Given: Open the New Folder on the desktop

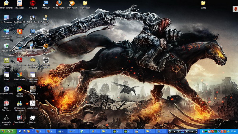Looking at the screenshot, I should tap(85, 5).
